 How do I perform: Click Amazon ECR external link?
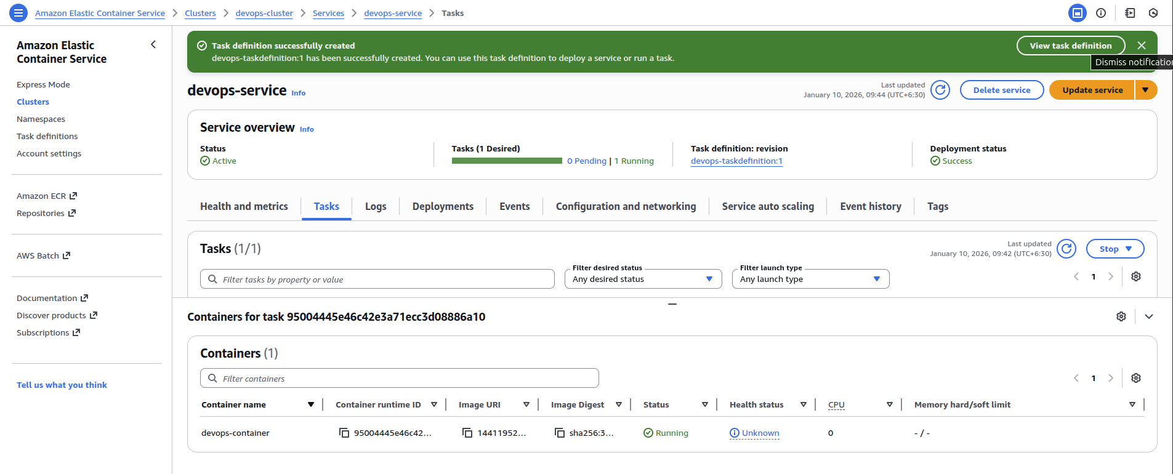47,196
